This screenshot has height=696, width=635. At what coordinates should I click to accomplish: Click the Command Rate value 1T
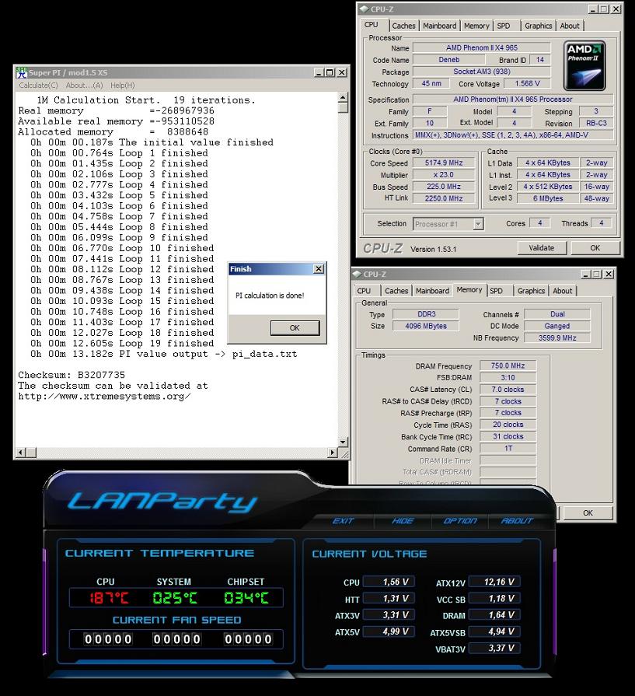coord(508,448)
